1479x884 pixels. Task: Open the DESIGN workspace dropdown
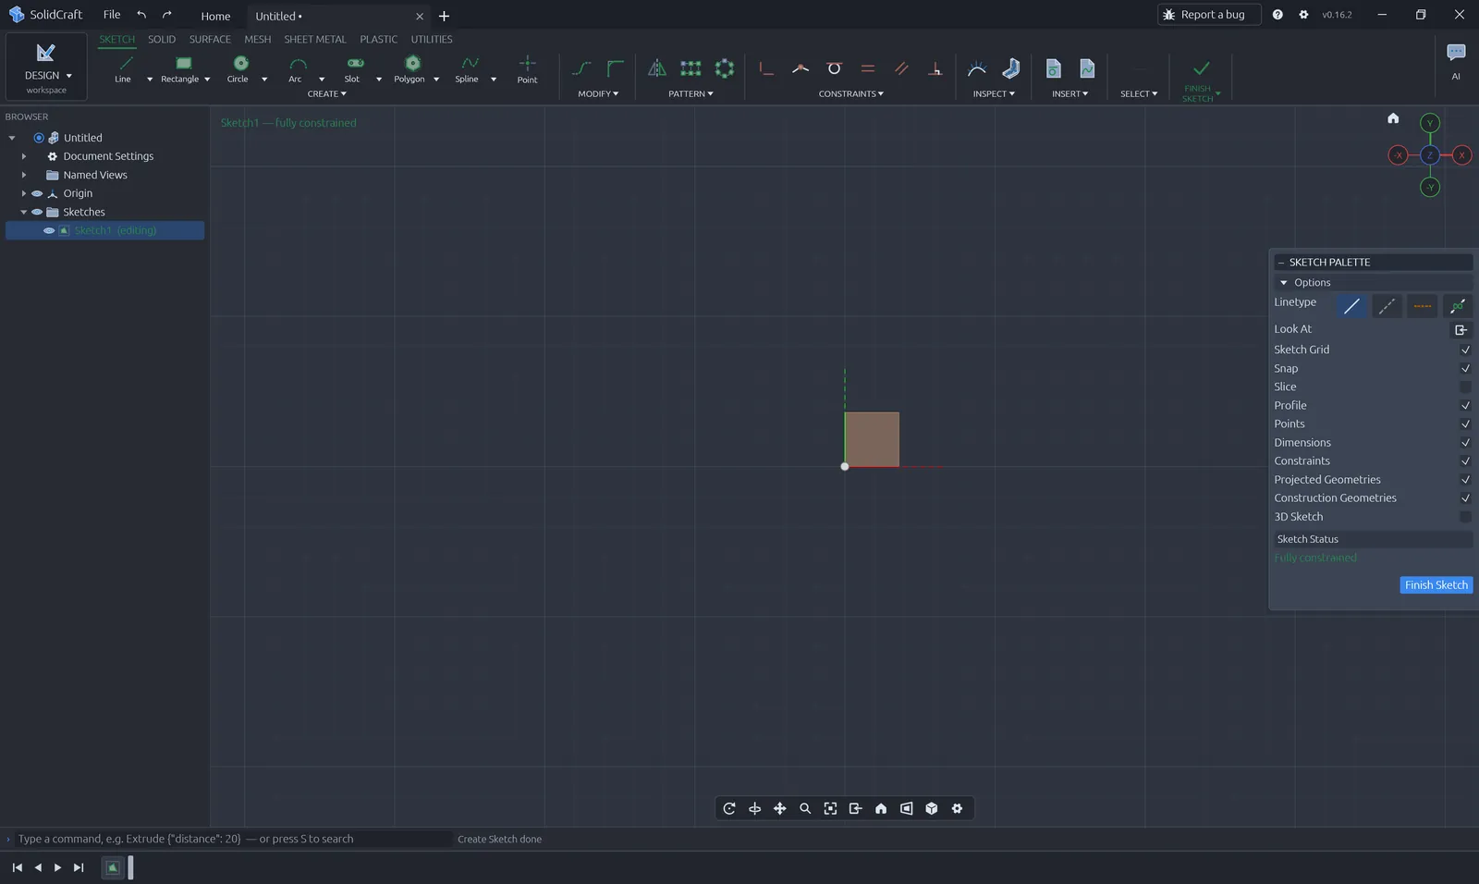tap(46, 67)
